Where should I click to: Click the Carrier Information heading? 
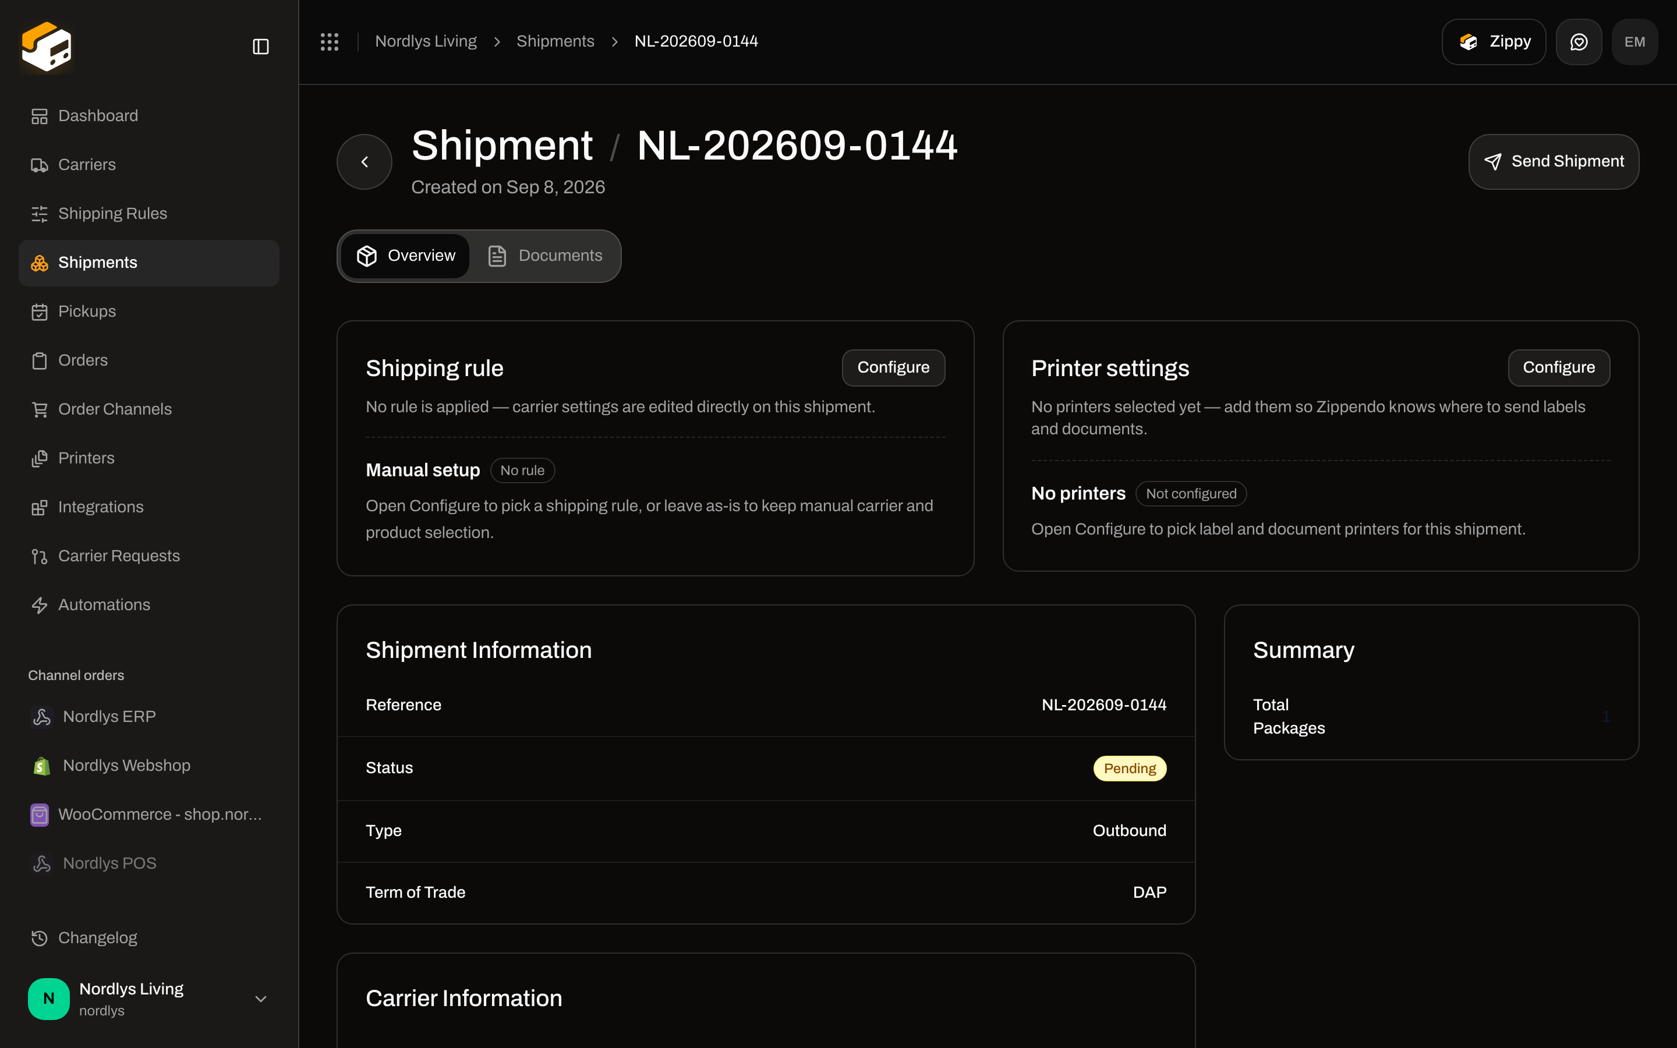click(464, 998)
